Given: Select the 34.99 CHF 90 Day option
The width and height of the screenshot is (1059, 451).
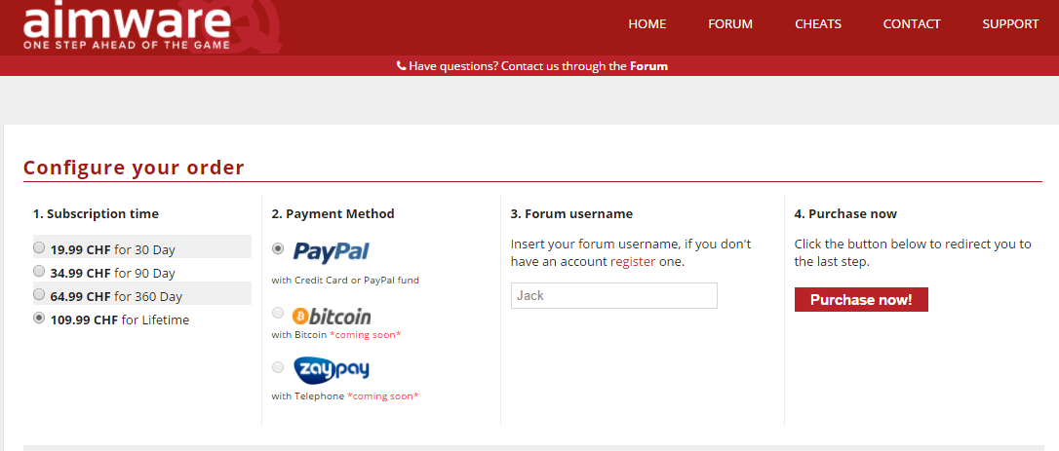Looking at the screenshot, I should (39, 272).
